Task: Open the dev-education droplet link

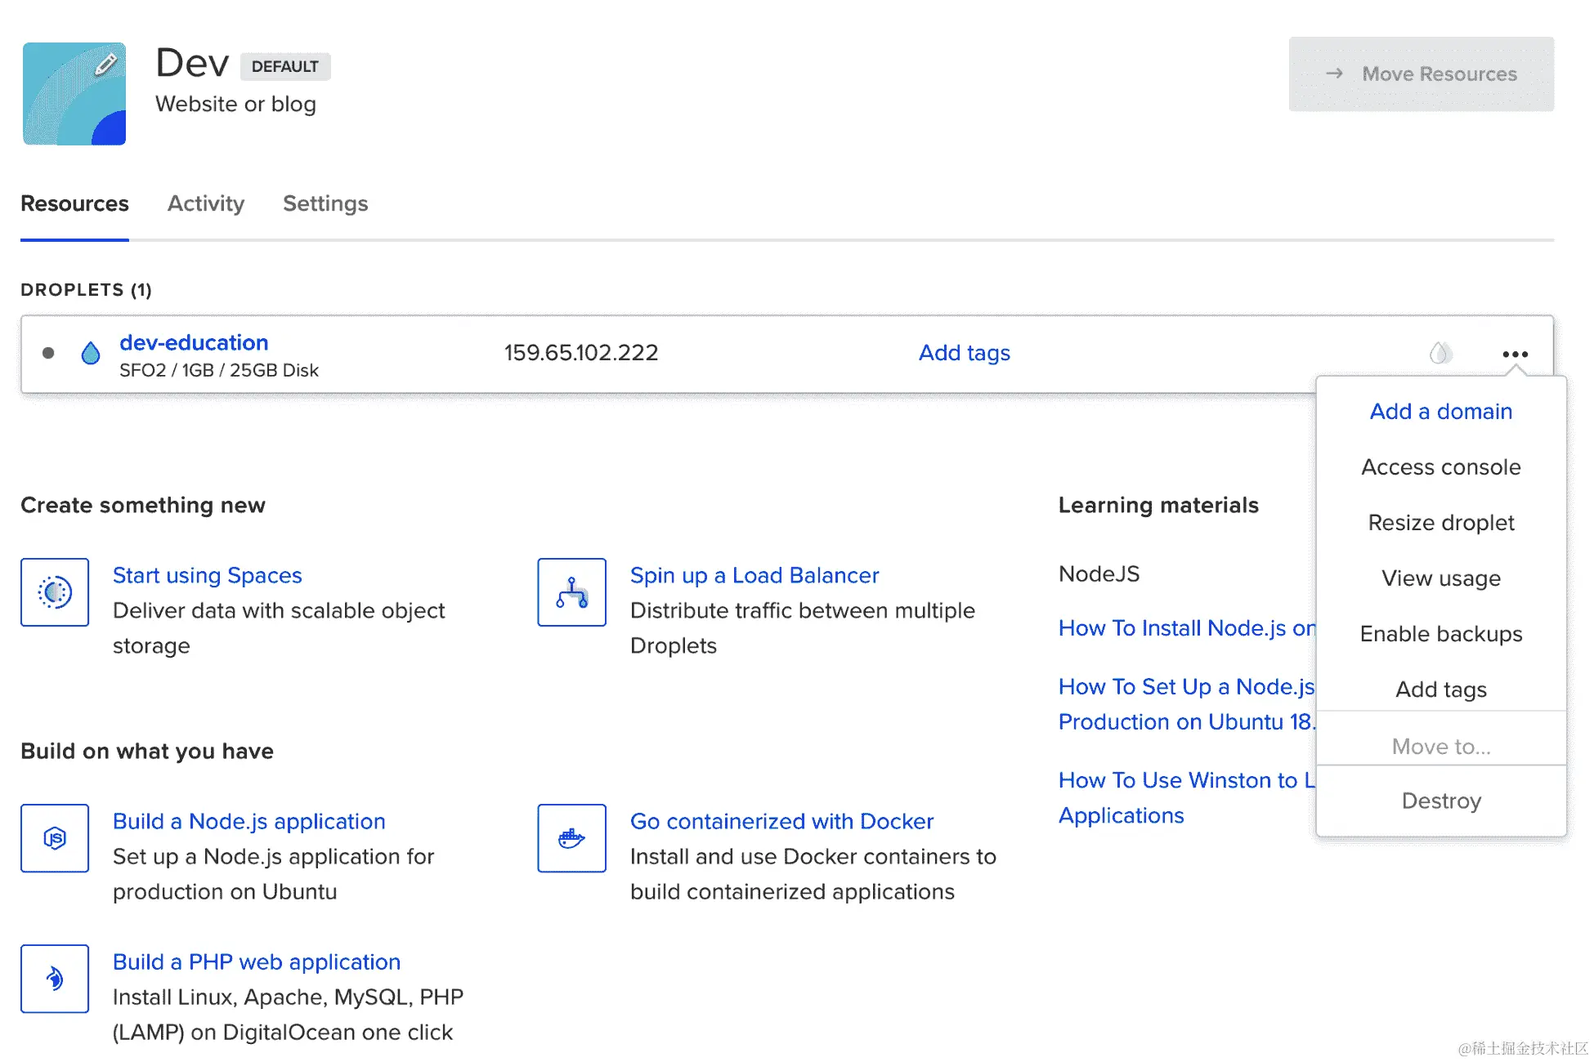Action: [x=194, y=342]
